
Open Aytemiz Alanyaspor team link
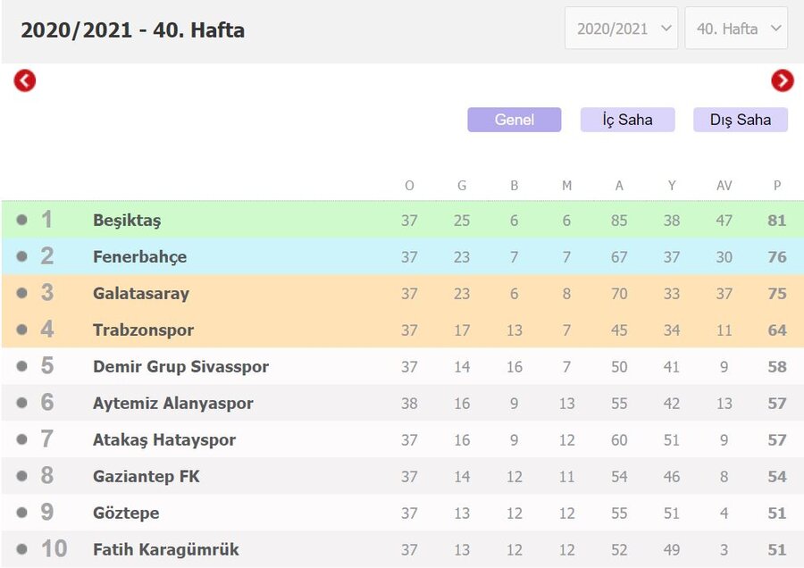click(172, 404)
